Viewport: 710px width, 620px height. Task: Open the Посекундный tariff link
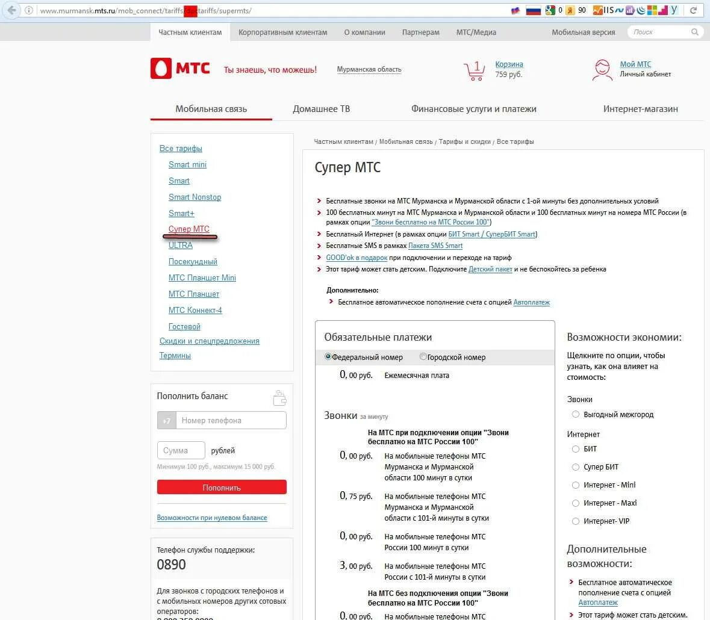[193, 262]
